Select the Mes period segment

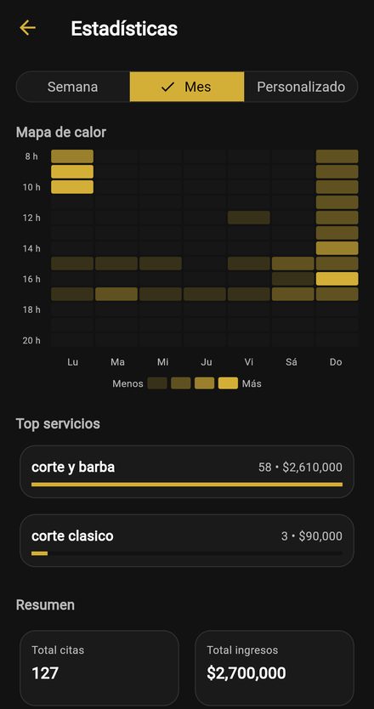pos(187,87)
